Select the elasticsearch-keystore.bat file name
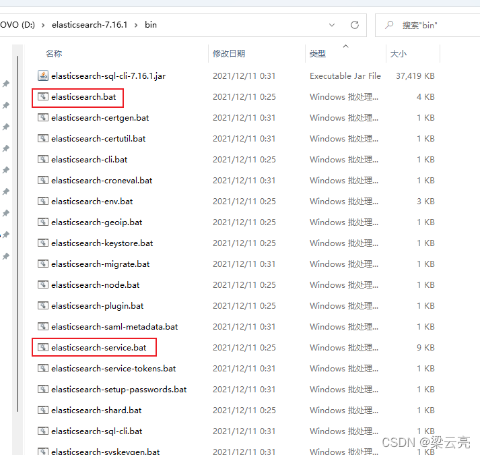Image resolution: width=480 pixels, height=455 pixels. [x=102, y=243]
